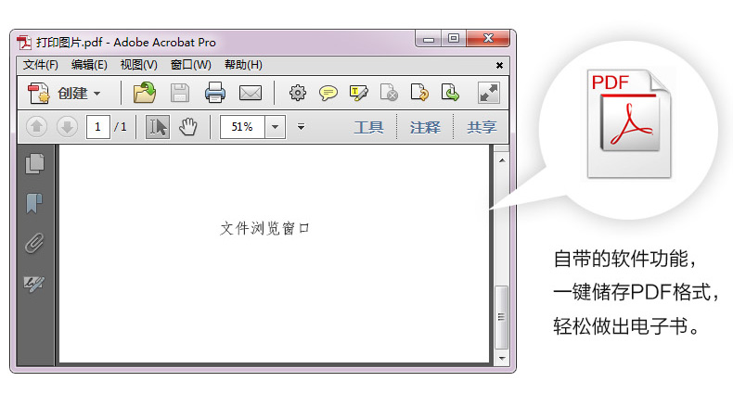Open the 文件(F) menu

(40, 65)
